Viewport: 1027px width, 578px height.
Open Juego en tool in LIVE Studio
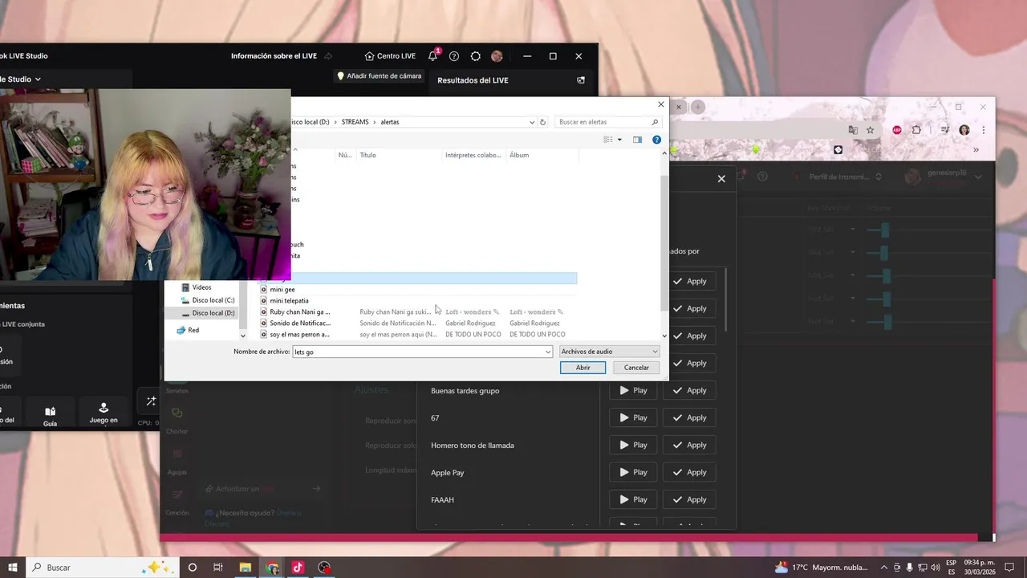point(104,413)
